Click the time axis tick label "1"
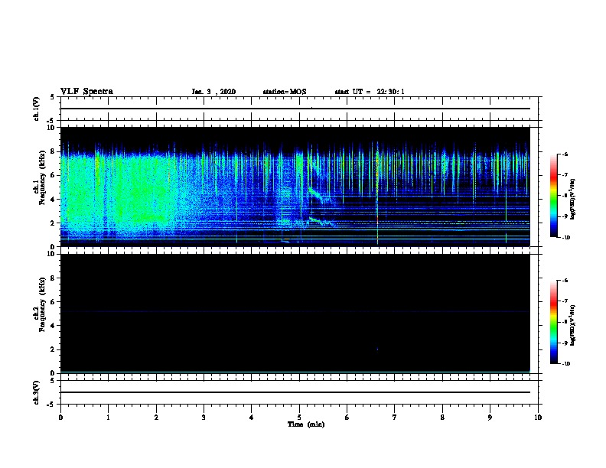606x468 pixels. (x=108, y=418)
